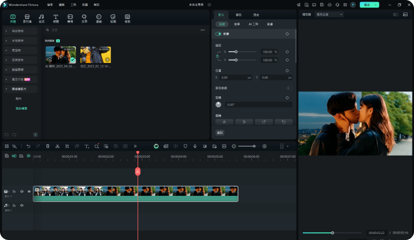This screenshot has width=414, height=240.
Task: Toggle visibility eye of video track 1
Action: (29, 192)
